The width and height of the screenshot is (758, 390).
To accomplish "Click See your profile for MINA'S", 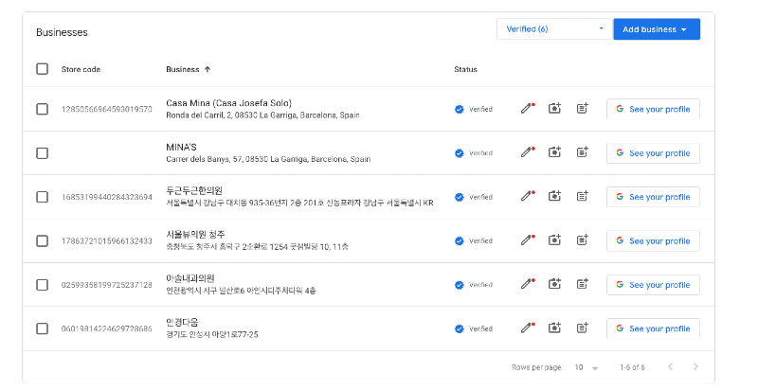I will 653,152.
